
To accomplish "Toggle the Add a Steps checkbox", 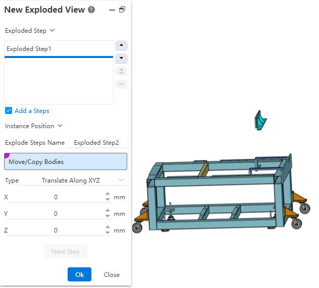I will pos(9,111).
